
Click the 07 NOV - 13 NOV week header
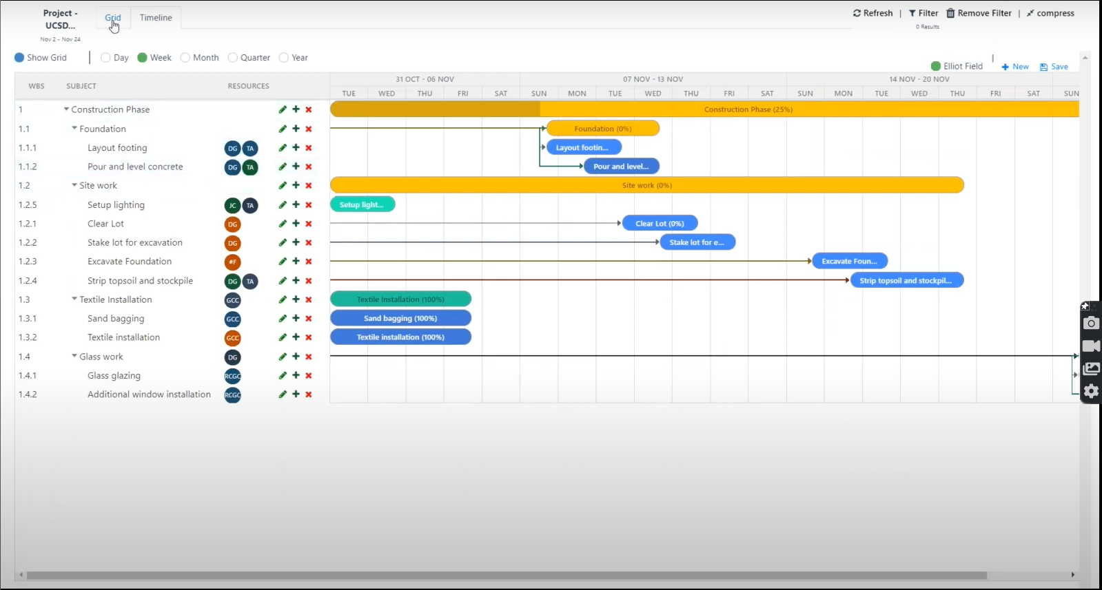(653, 79)
